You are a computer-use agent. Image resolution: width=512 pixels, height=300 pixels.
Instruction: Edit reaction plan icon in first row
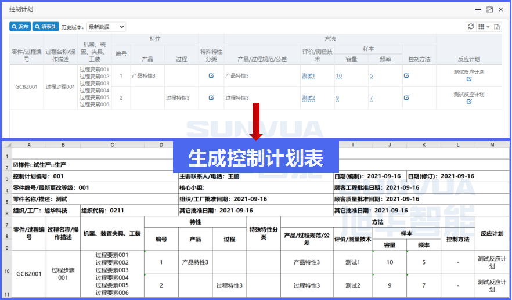469,79
